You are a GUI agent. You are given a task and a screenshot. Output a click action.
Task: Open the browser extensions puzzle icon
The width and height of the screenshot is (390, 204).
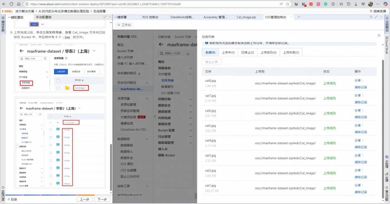(333, 4)
